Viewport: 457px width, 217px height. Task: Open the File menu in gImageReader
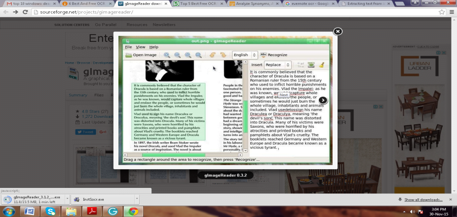tap(128, 47)
